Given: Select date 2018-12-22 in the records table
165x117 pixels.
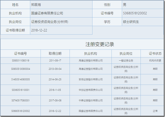Looking at the screenshot, I should [55, 111].
